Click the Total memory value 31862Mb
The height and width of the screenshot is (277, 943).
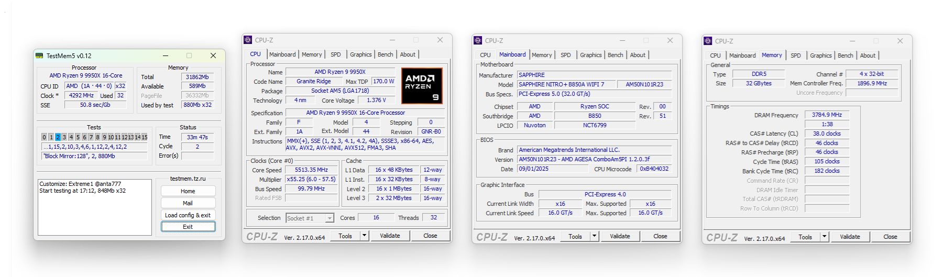point(198,76)
